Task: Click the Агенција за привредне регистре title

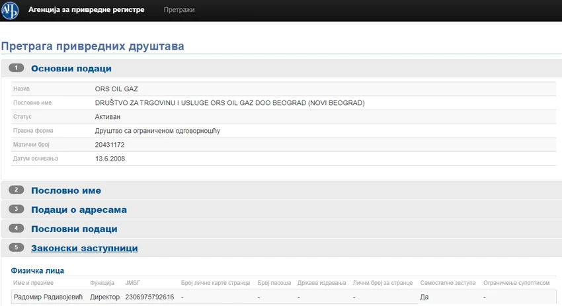Action: [87, 10]
